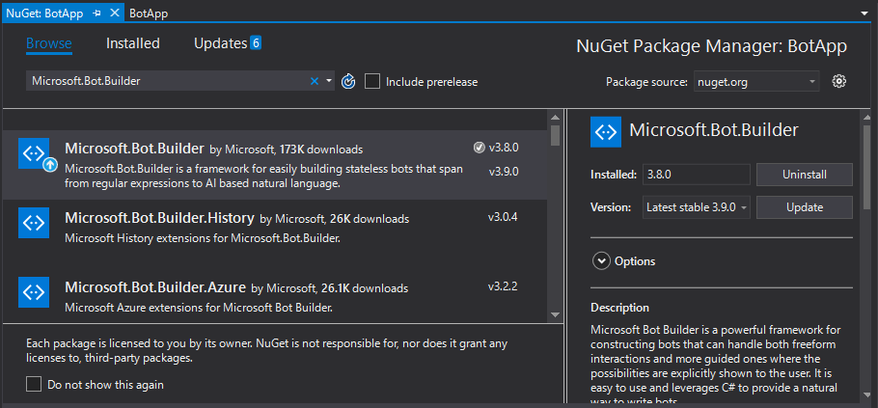This screenshot has width=878, height=408.
Task: Click the v3.9.0 version label
Action: coord(504,172)
